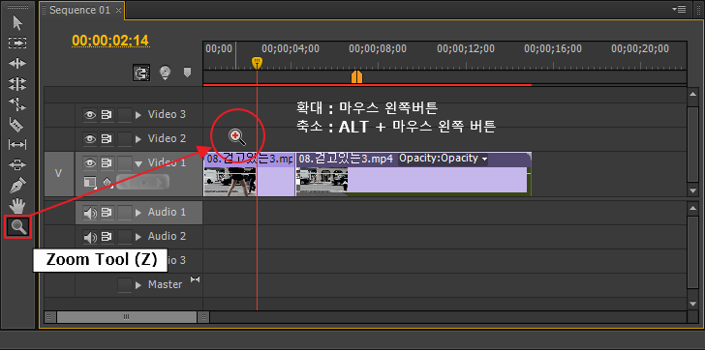The height and width of the screenshot is (350, 705).
Task: Select the Rate Stretch tool
Action: (x=17, y=104)
